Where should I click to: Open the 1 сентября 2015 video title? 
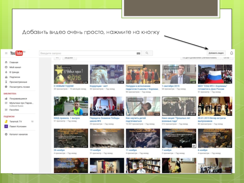[170, 86]
